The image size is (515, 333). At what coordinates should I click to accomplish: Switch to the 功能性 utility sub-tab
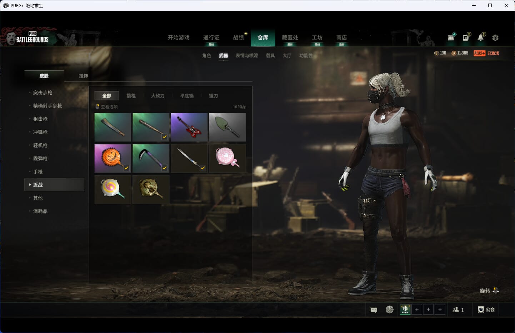pos(306,56)
